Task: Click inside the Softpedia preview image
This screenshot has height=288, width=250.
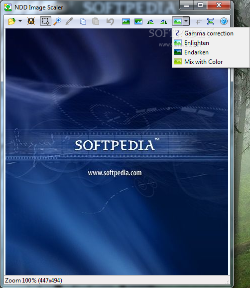Action: (x=117, y=152)
